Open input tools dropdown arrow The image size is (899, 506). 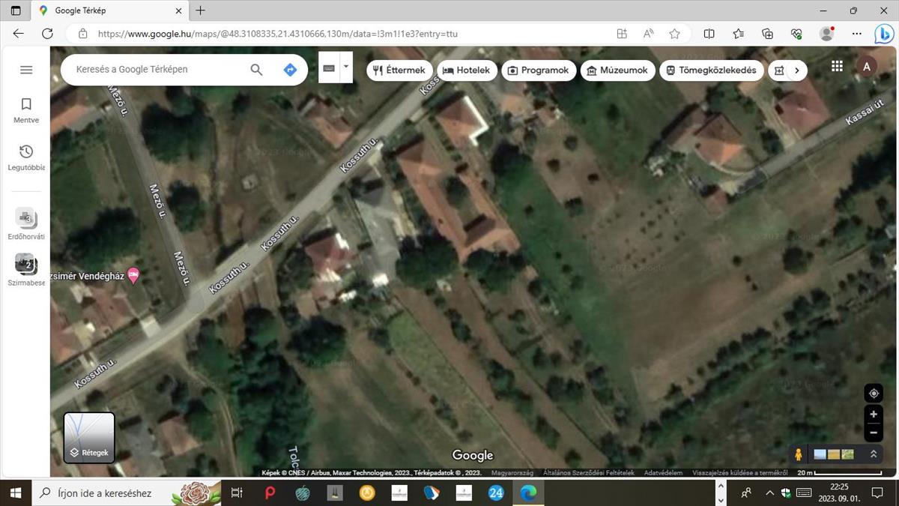(345, 67)
